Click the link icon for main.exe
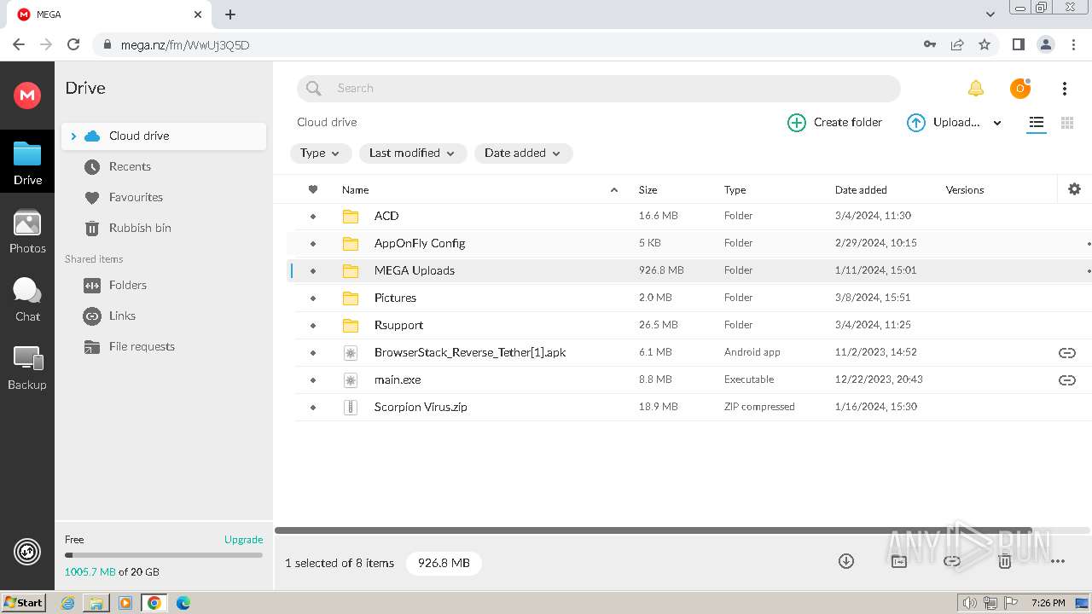 point(1066,380)
